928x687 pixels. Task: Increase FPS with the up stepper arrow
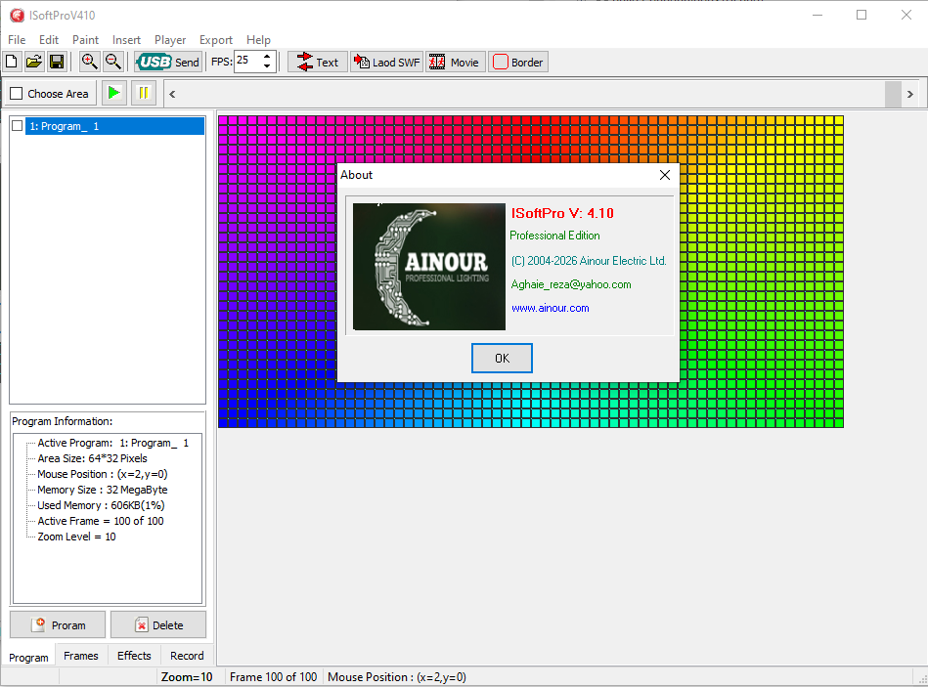(x=267, y=57)
